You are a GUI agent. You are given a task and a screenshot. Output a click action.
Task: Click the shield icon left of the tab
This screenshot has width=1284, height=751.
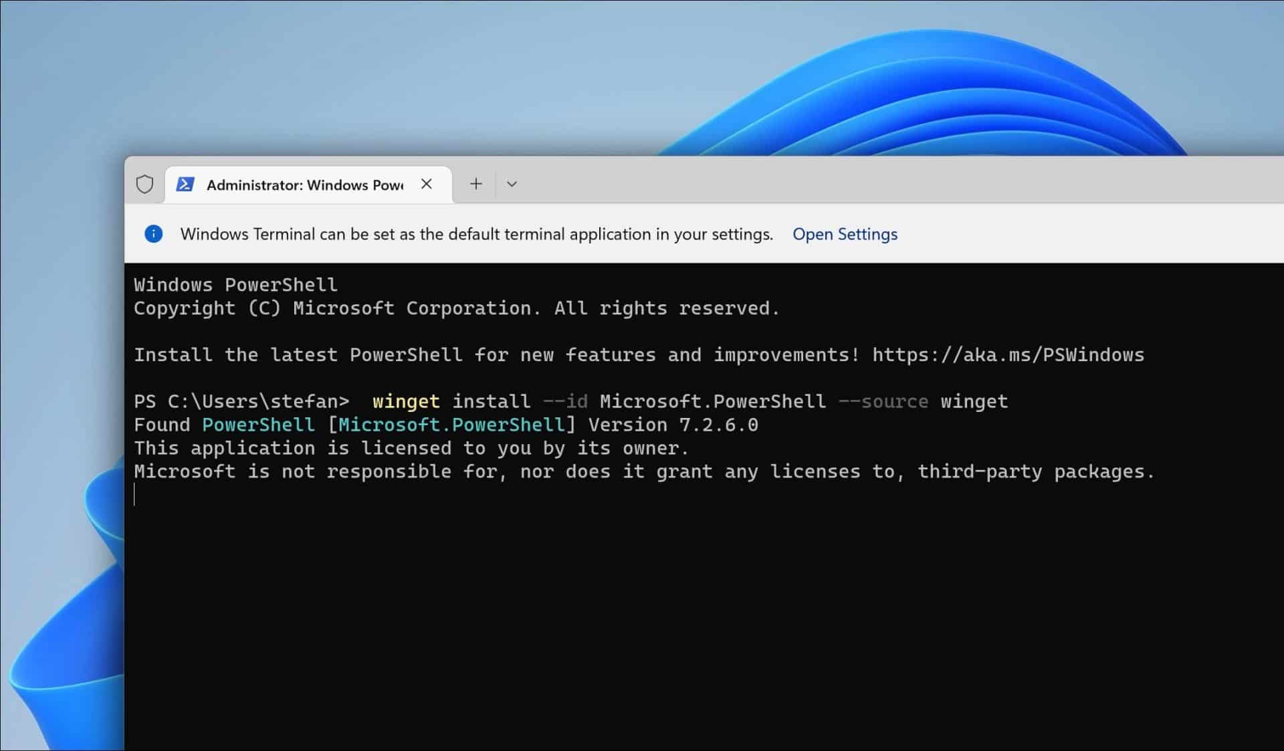[x=144, y=184]
